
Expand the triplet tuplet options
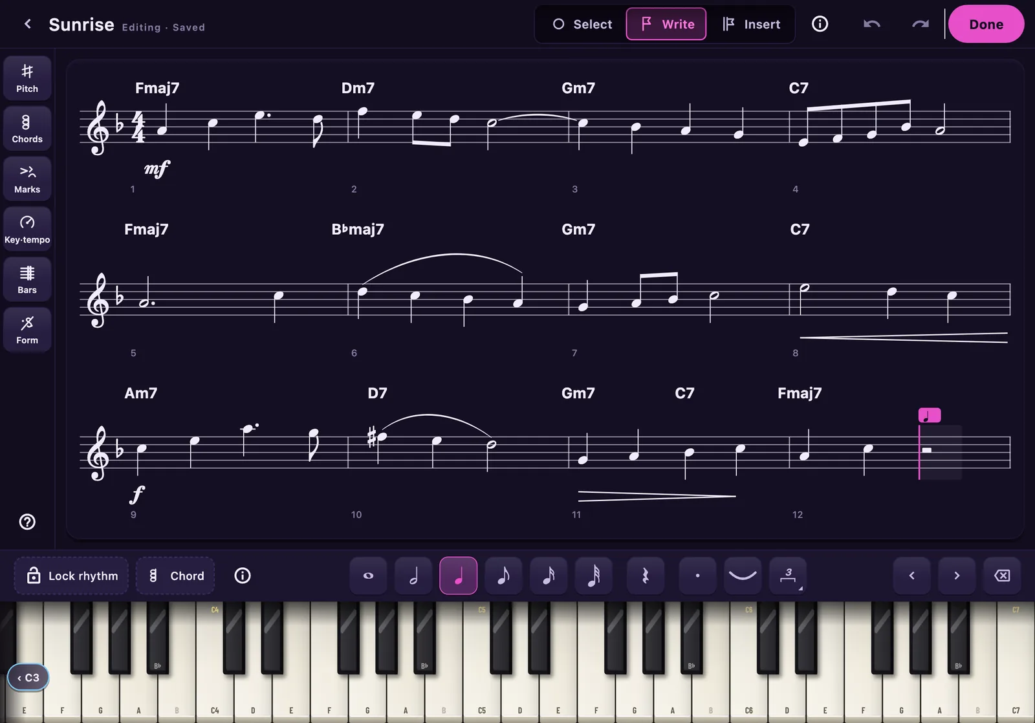[788, 576]
